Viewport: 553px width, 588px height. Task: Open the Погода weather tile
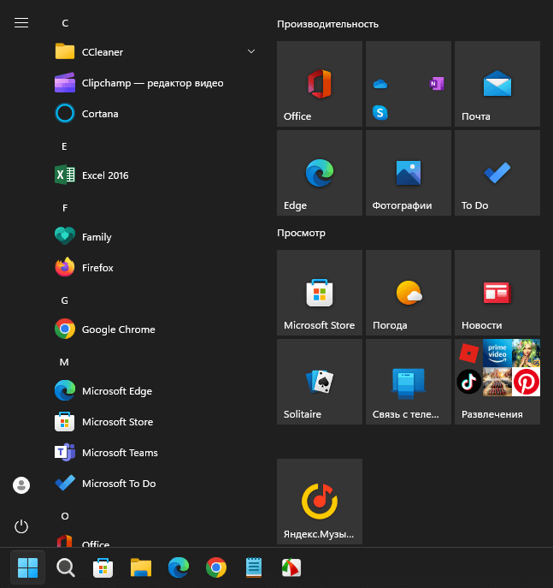[408, 293]
